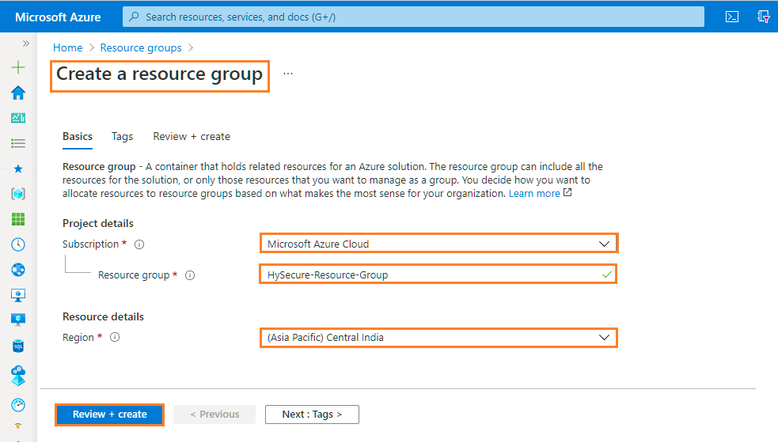
Task: Focus the Search resources, services, and docs box
Action: tap(413, 17)
